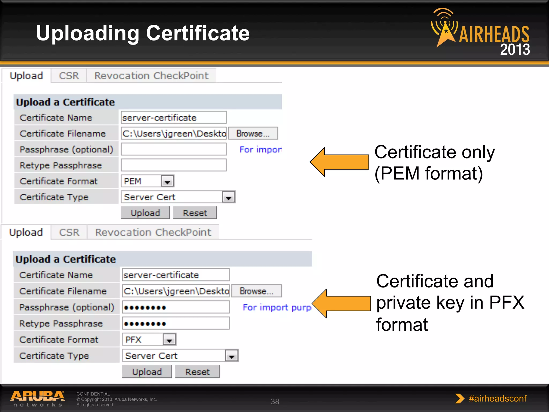The width and height of the screenshot is (549, 412).
Task: Open the PFX Certificate Format dropdown
Action: point(149,340)
